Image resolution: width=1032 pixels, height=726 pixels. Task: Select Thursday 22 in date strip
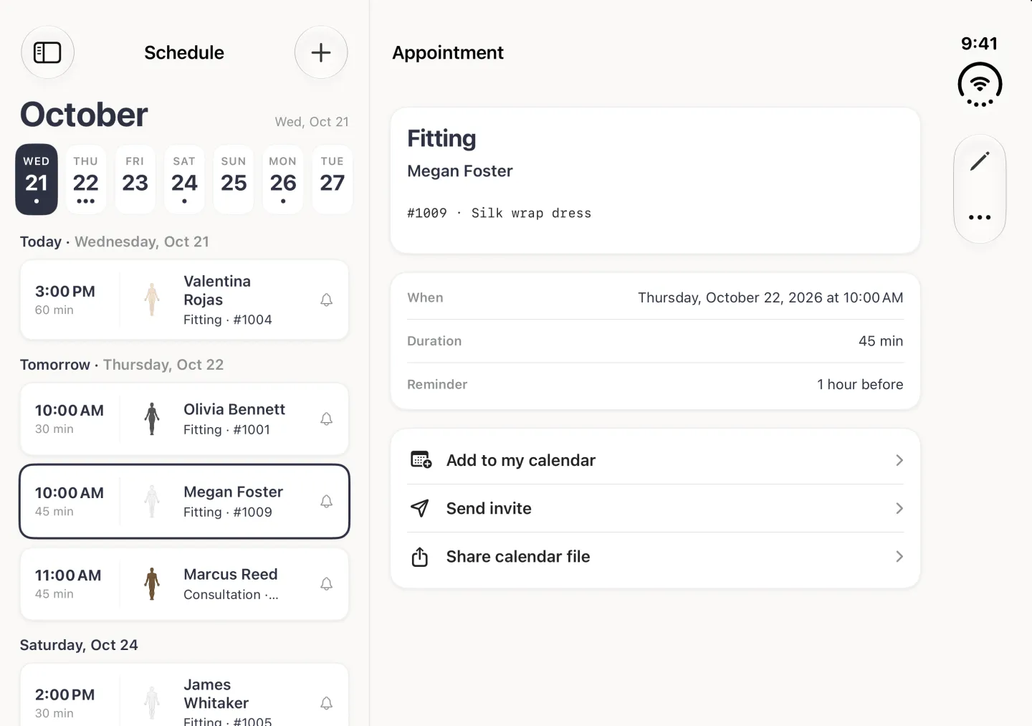pyautogui.click(x=86, y=180)
